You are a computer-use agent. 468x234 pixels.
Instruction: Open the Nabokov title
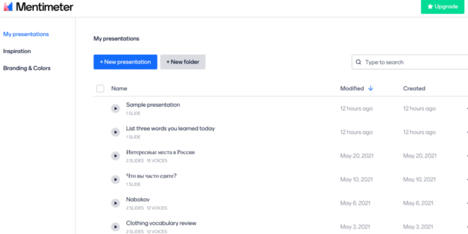[138, 199]
